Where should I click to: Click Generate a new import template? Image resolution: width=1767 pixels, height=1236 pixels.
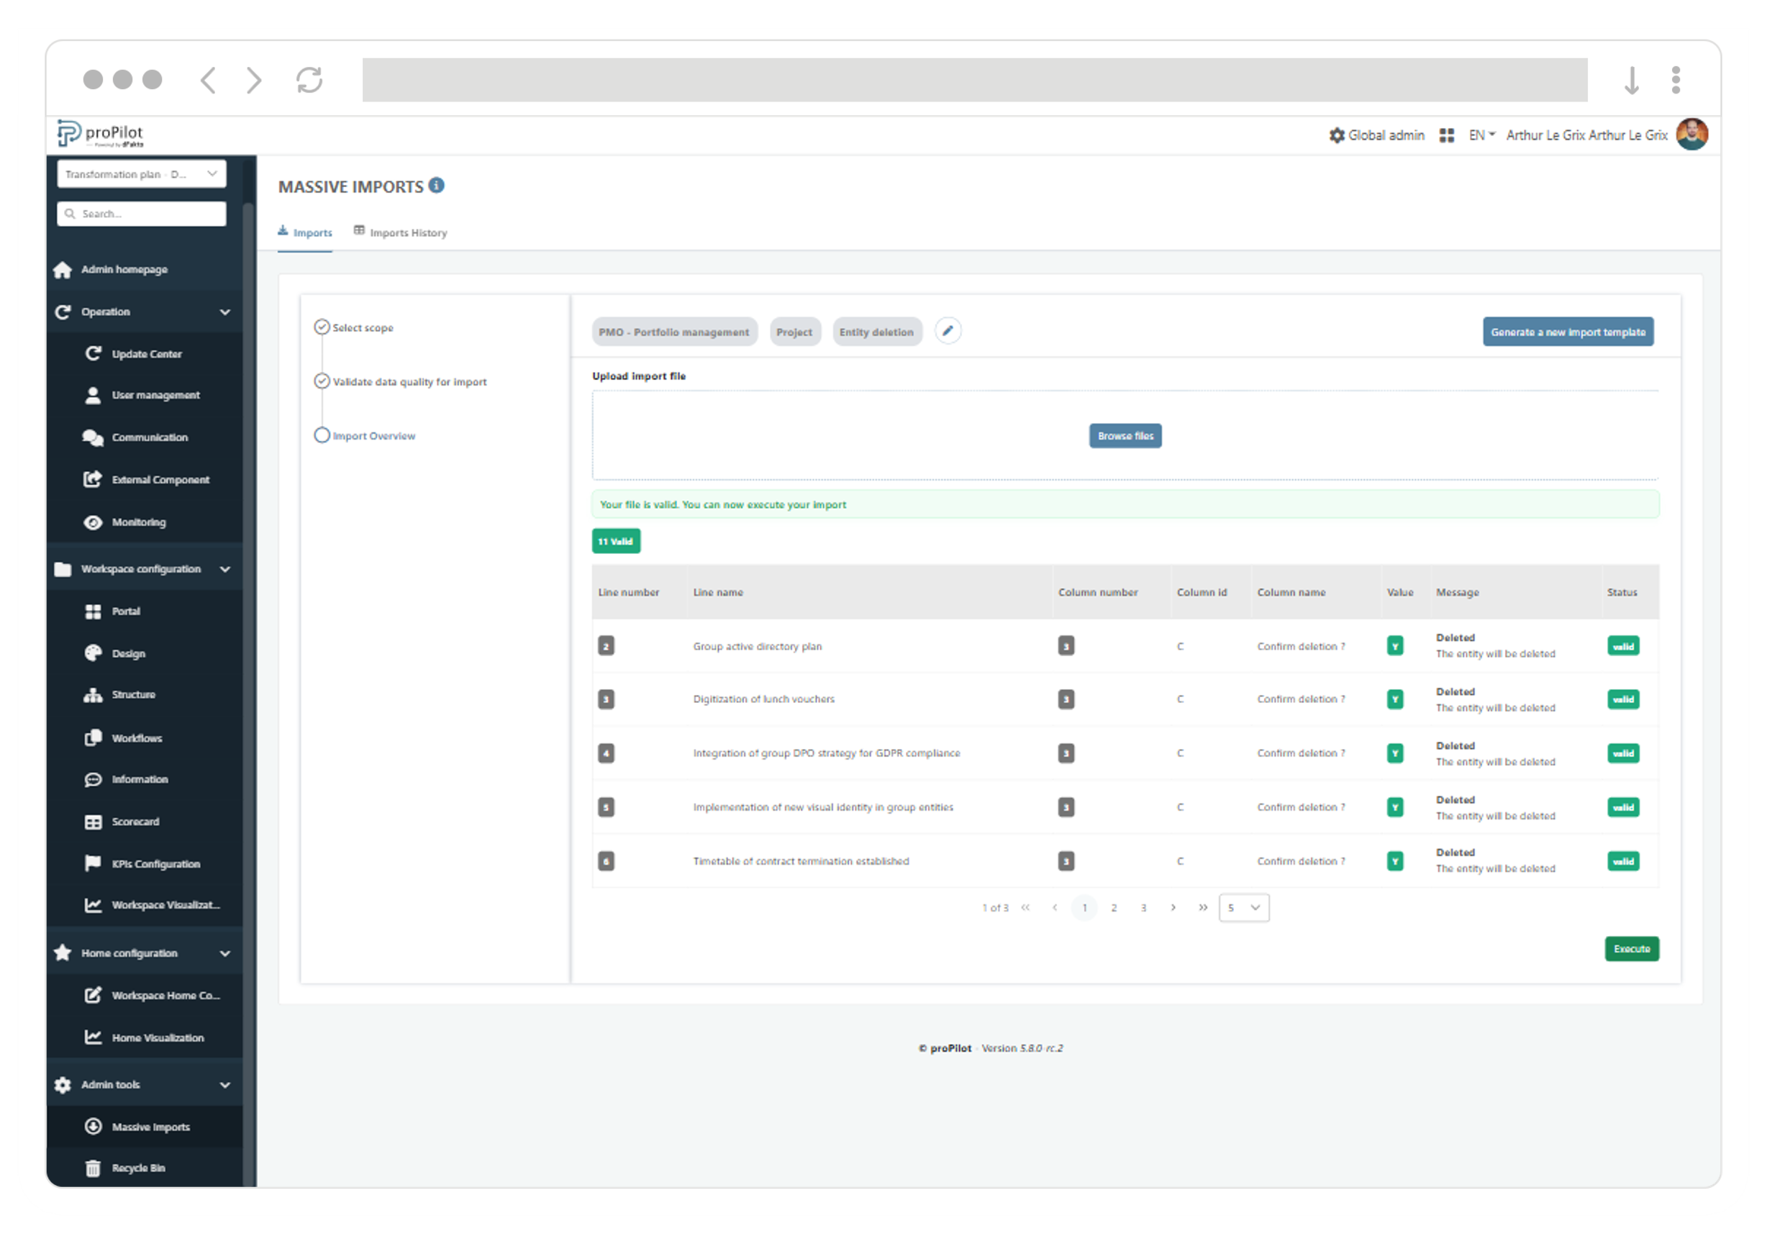click(x=1568, y=332)
